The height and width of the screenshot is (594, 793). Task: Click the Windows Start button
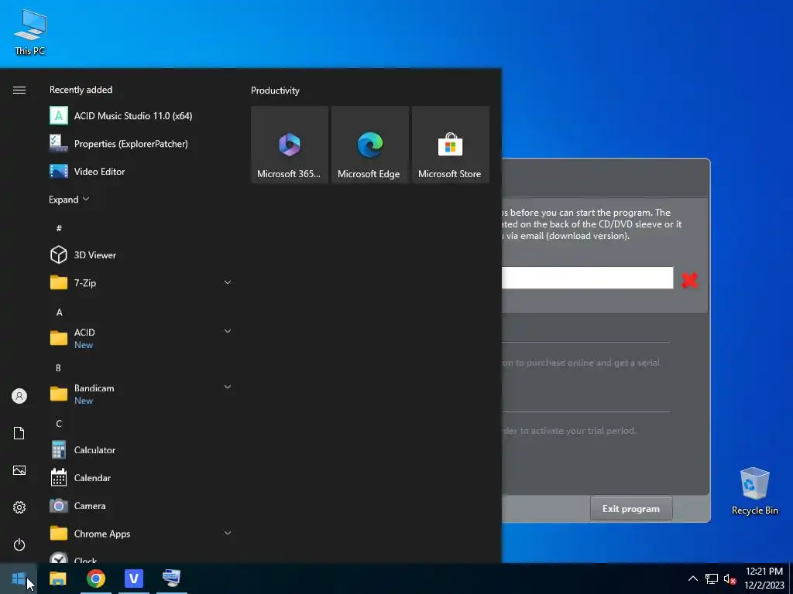(x=19, y=579)
